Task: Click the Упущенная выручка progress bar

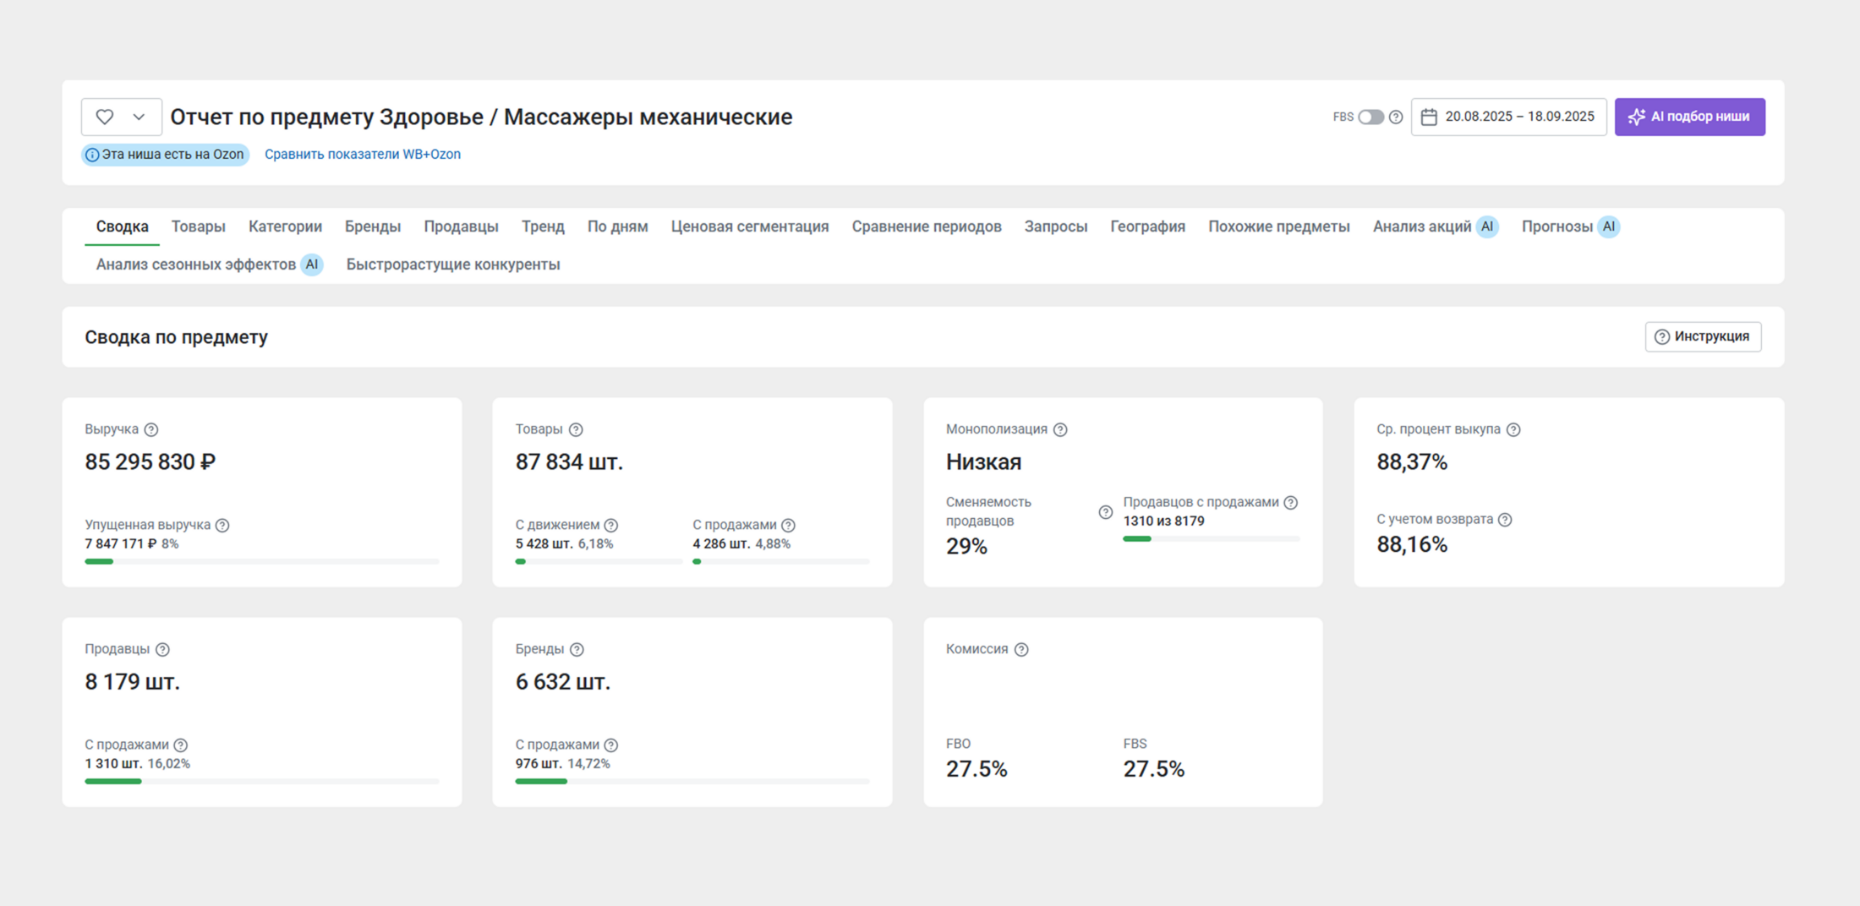Action: [x=261, y=561]
